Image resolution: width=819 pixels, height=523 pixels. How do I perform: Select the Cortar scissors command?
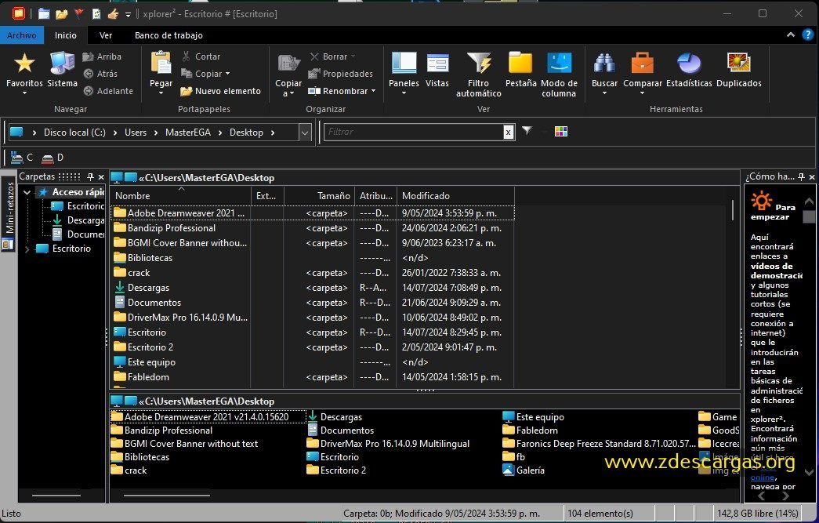point(201,56)
